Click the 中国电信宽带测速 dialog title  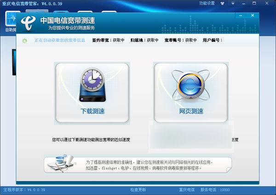[68, 20]
